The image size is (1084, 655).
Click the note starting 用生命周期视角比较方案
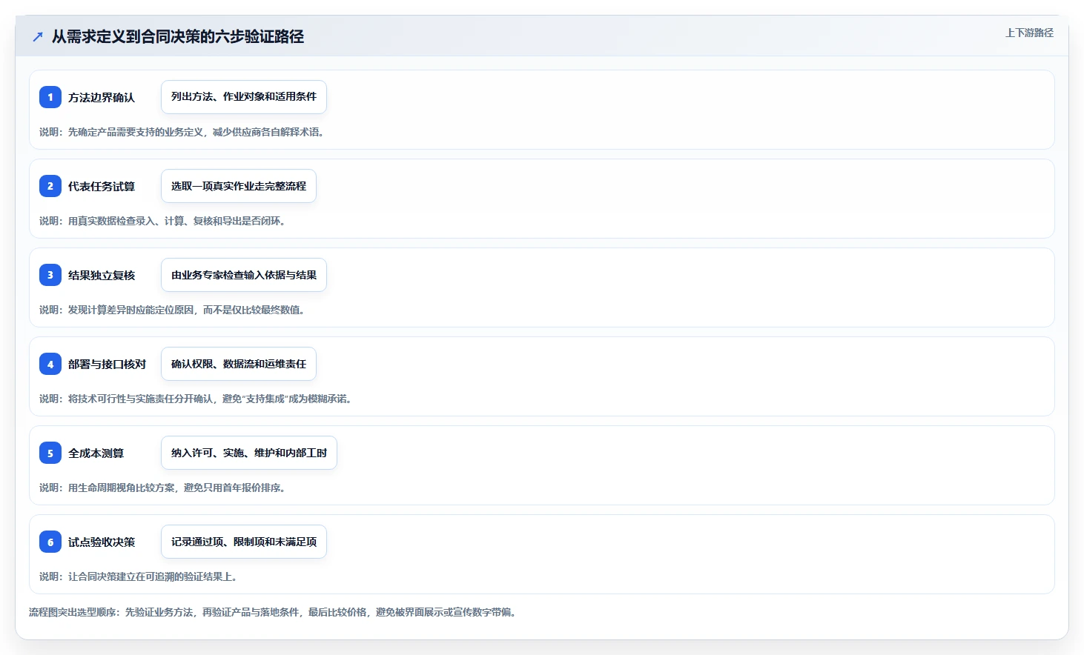(x=162, y=488)
